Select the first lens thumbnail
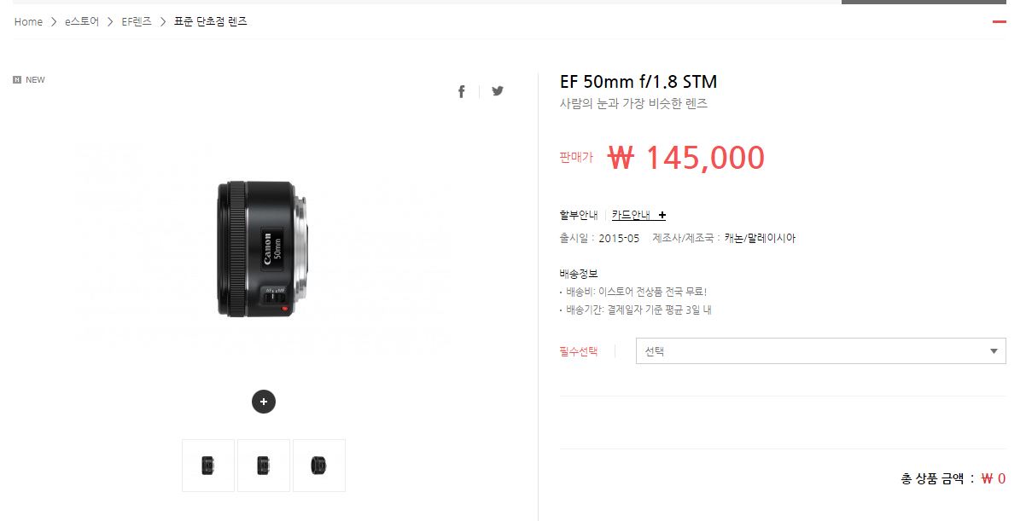The image size is (1026, 521). click(208, 466)
